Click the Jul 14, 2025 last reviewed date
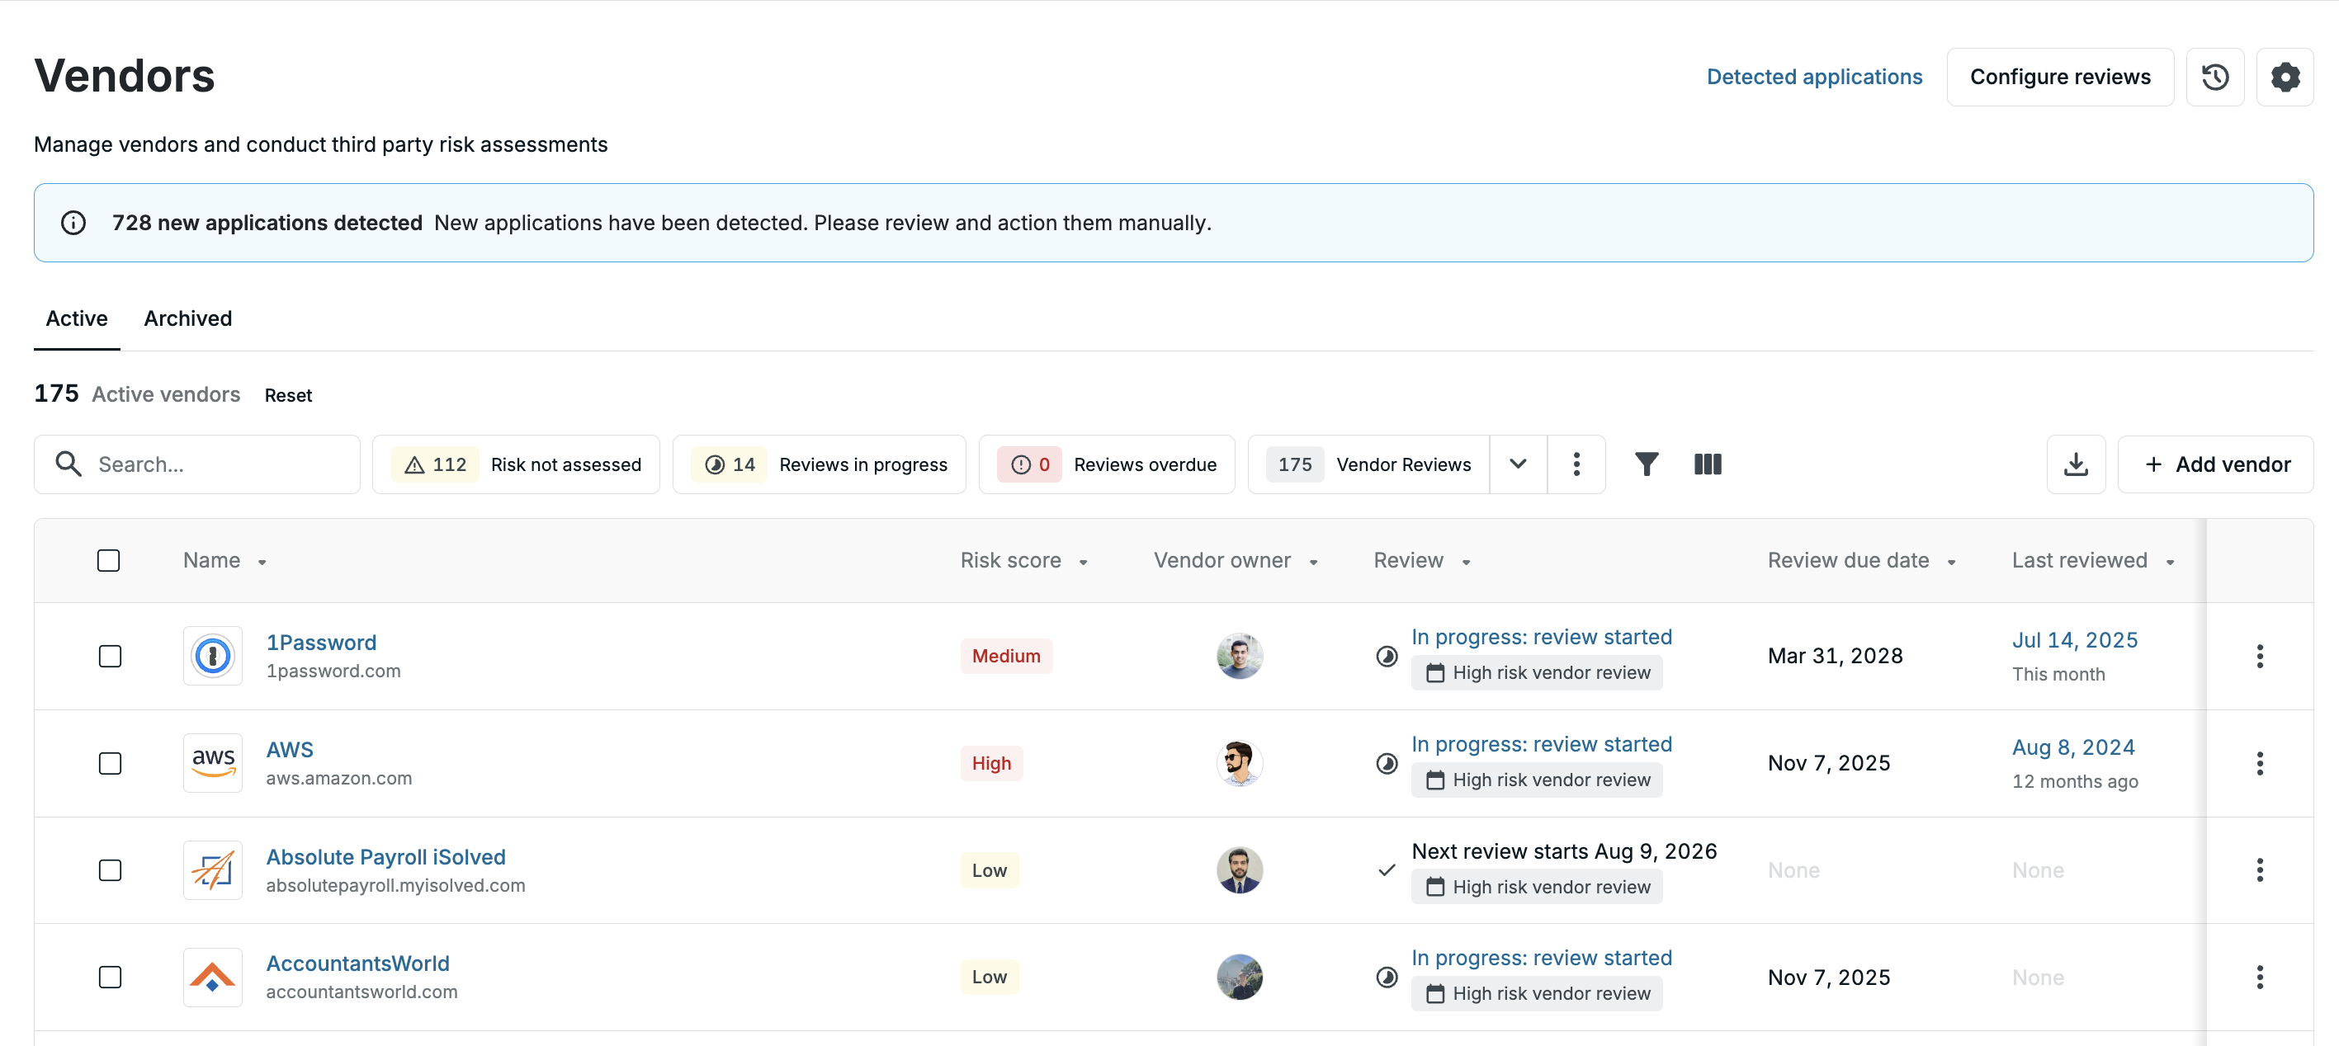2339x1046 pixels. (x=2074, y=639)
